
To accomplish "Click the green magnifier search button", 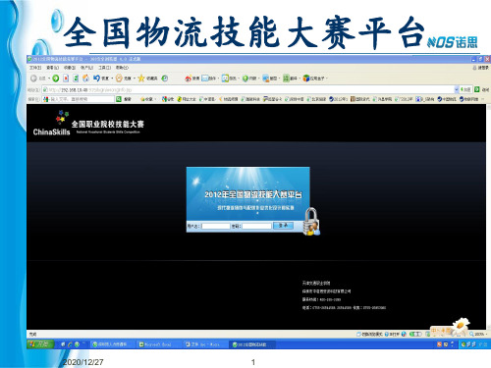I will 119,99.
